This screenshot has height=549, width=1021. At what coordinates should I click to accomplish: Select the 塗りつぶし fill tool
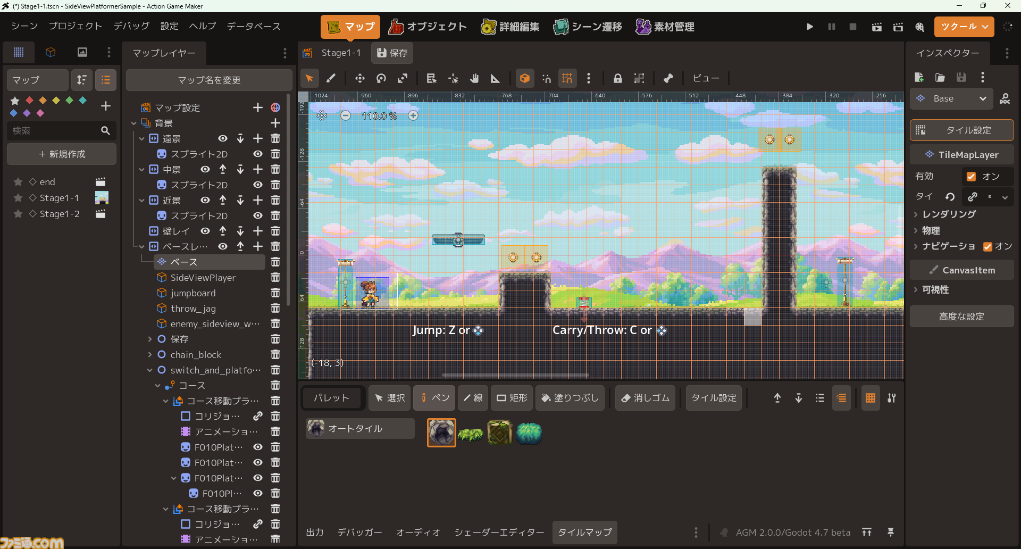[x=570, y=398]
